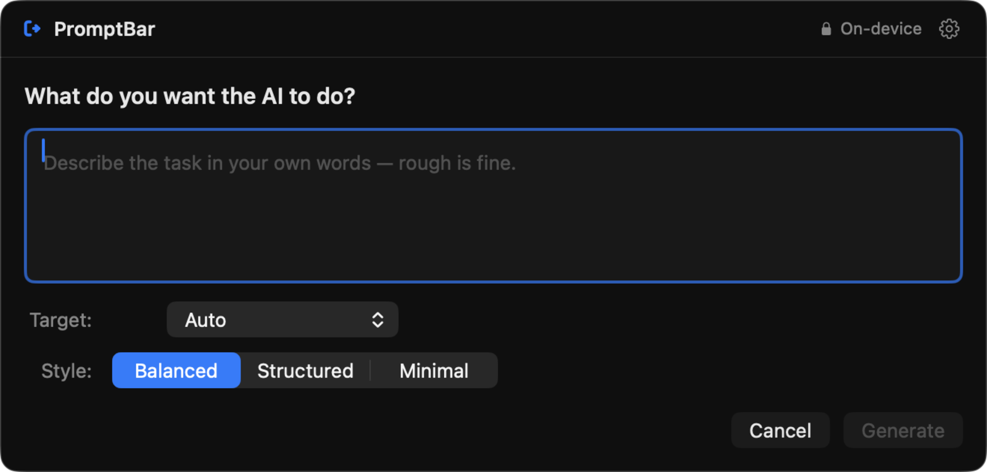The height and width of the screenshot is (472, 987).
Task: Focus the task description text area
Action: [493, 205]
